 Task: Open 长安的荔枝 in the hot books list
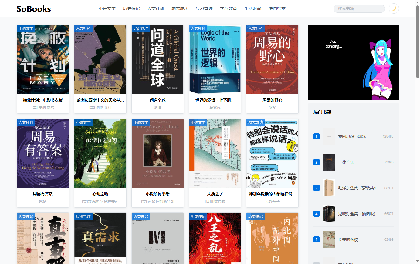tap(348, 239)
